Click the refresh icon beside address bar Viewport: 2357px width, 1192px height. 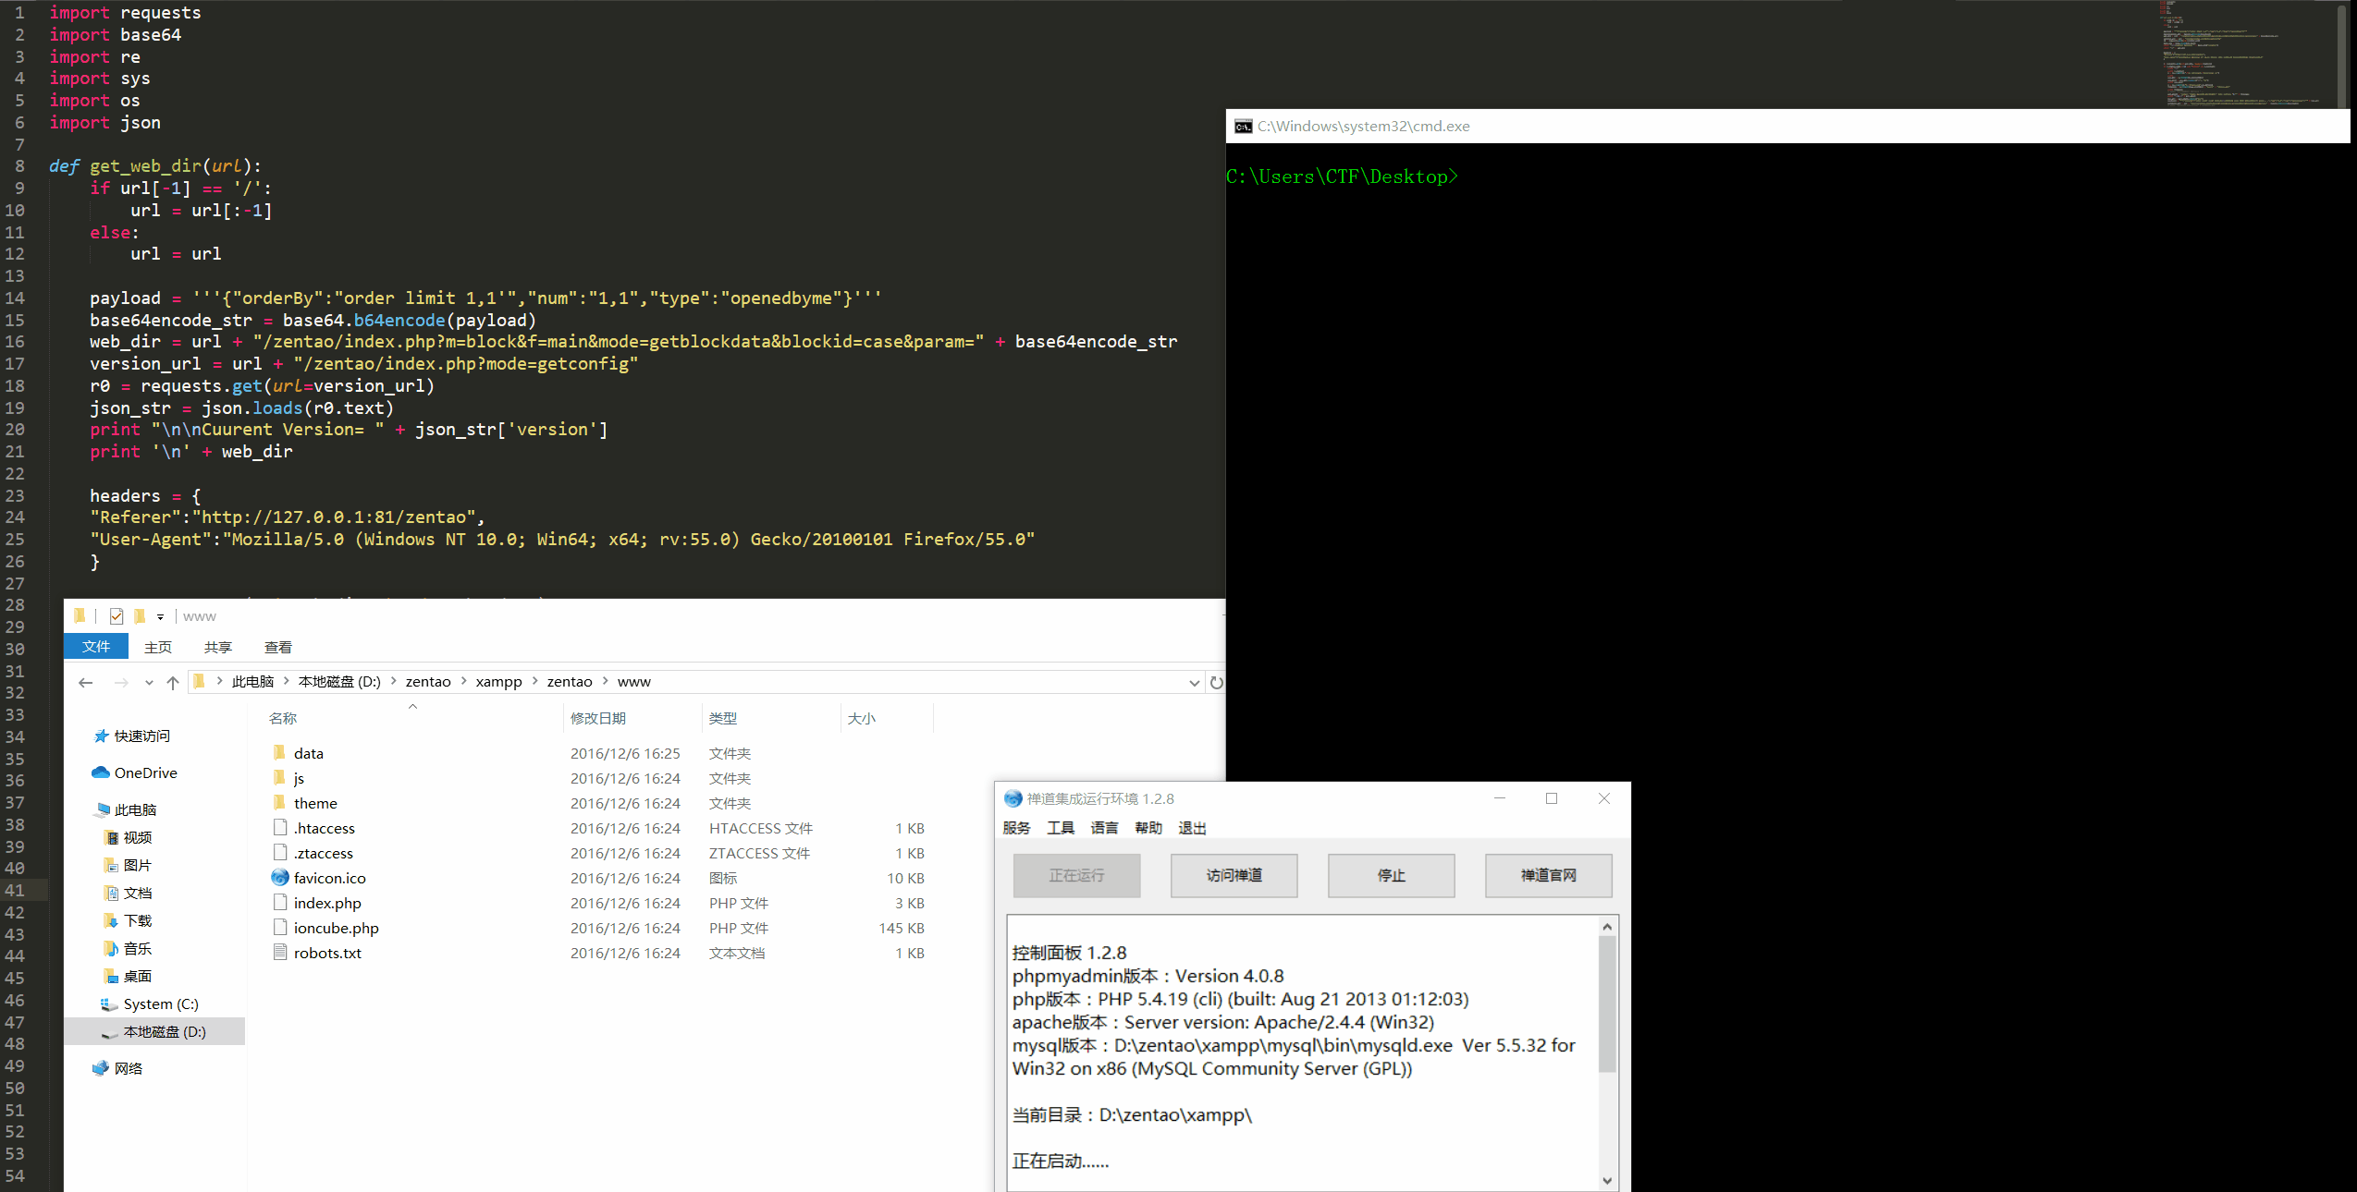click(x=1216, y=682)
